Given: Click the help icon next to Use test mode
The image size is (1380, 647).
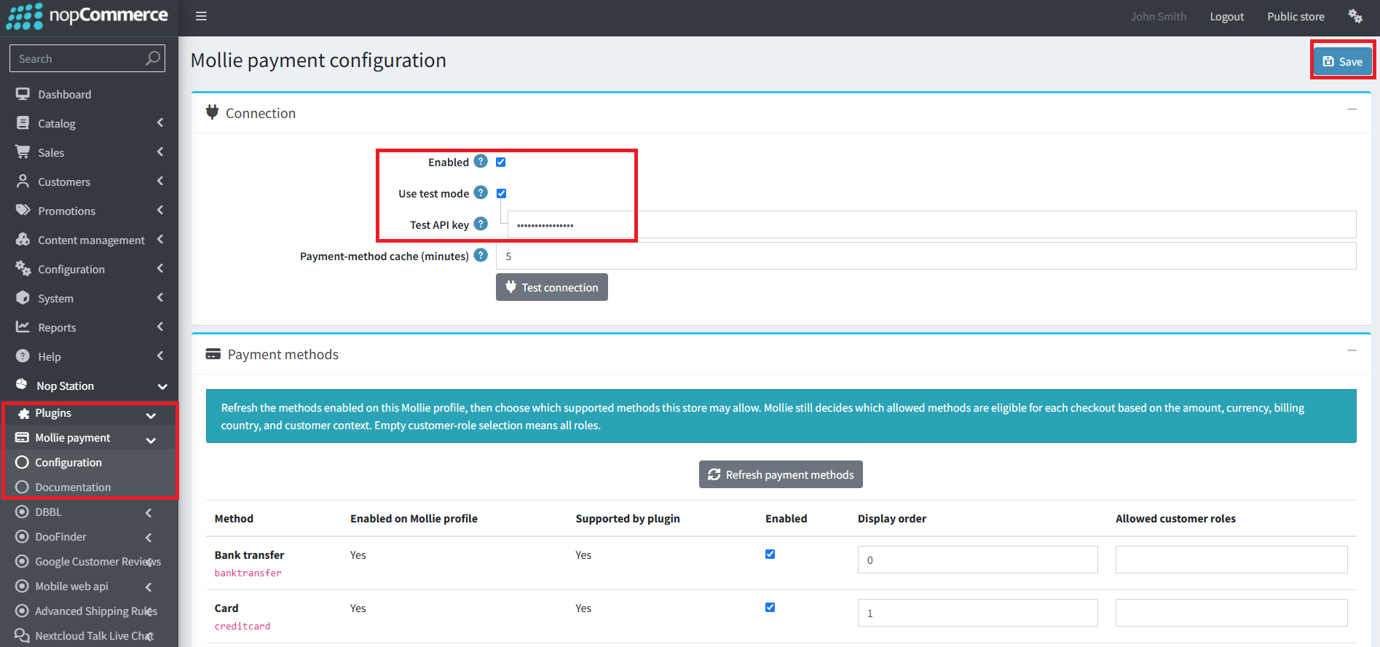Looking at the screenshot, I should (x=481, y=192).
